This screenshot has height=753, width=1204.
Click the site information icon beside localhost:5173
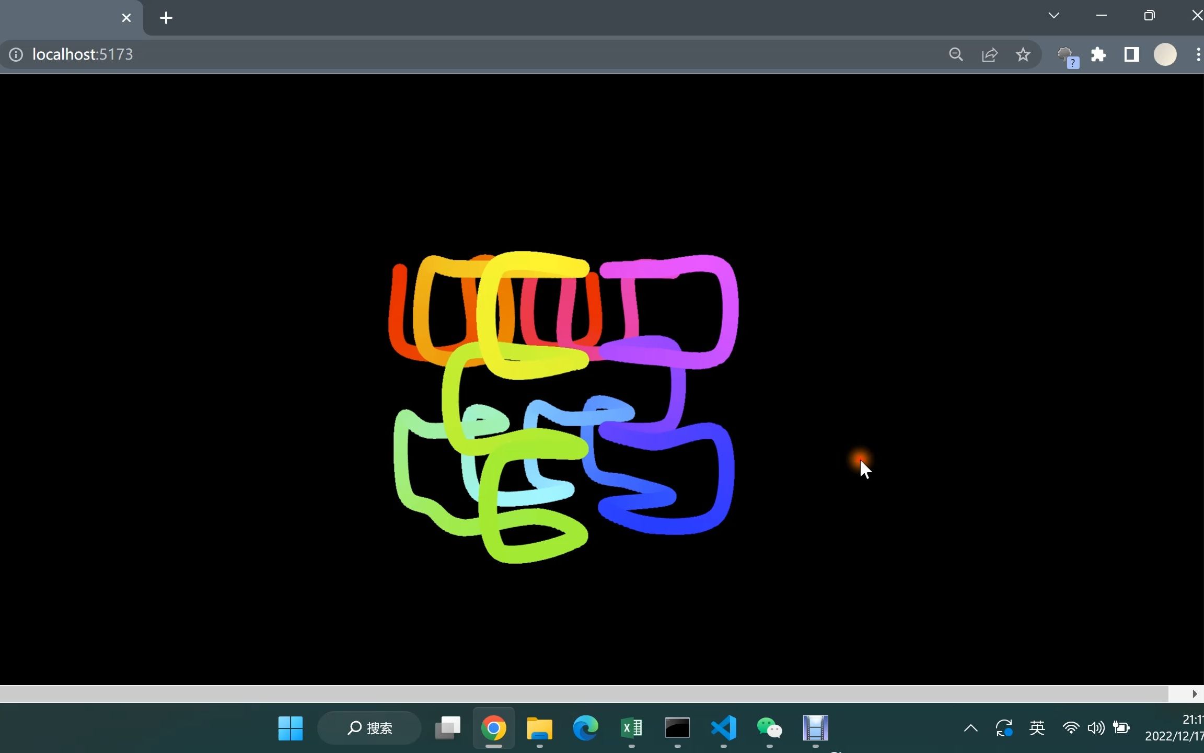coord(16,54)
